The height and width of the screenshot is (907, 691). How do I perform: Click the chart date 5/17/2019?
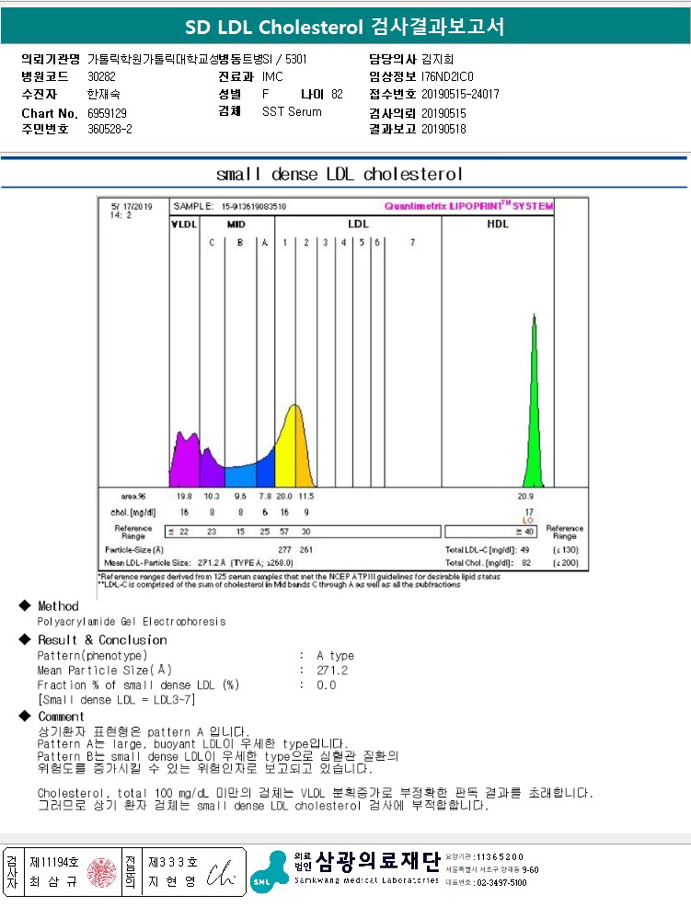(132, 206)
